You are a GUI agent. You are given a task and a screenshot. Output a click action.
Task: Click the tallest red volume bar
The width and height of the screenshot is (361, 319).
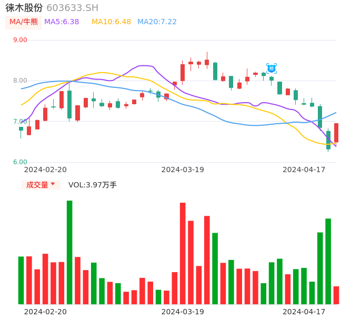point(183,253)
